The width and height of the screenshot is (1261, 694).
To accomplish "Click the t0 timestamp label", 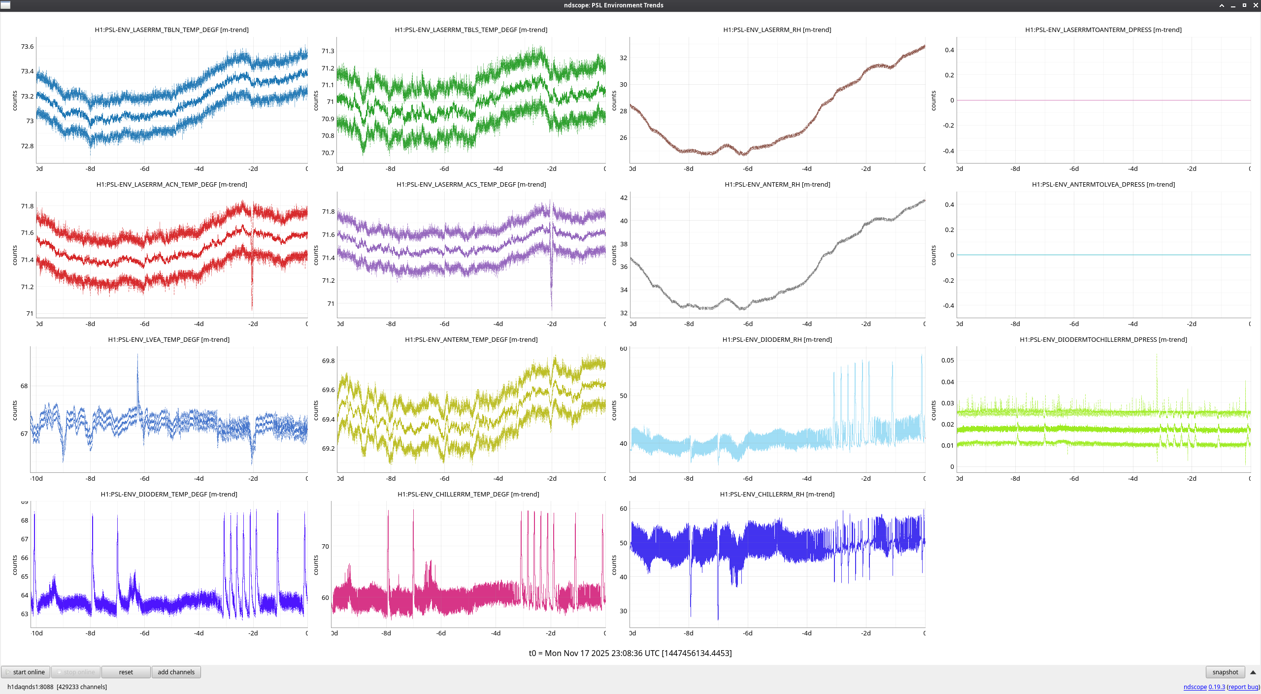I will point(630,653).
